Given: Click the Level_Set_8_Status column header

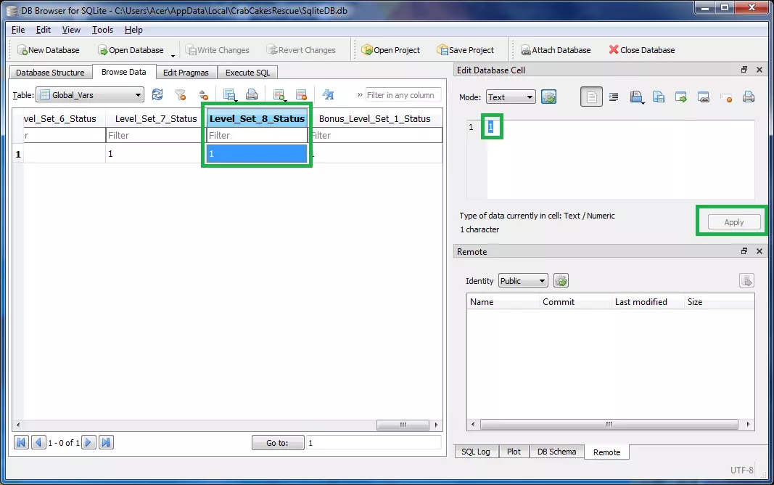Looking at the screenshot, I should [x=257, y=118].
